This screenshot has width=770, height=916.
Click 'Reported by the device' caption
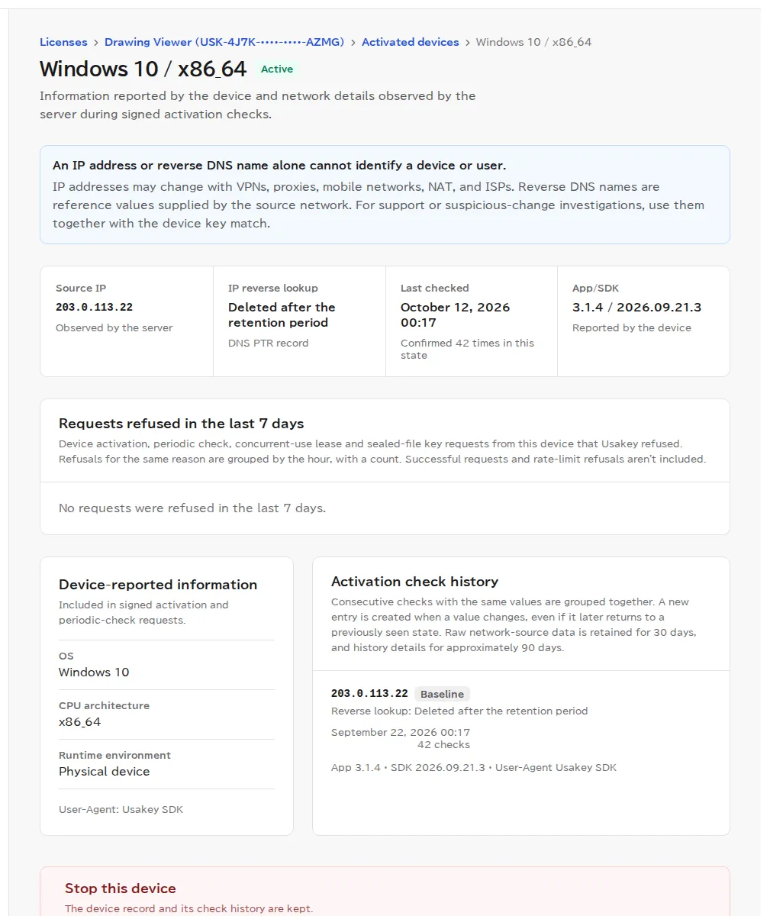click(x=632, y=327)
